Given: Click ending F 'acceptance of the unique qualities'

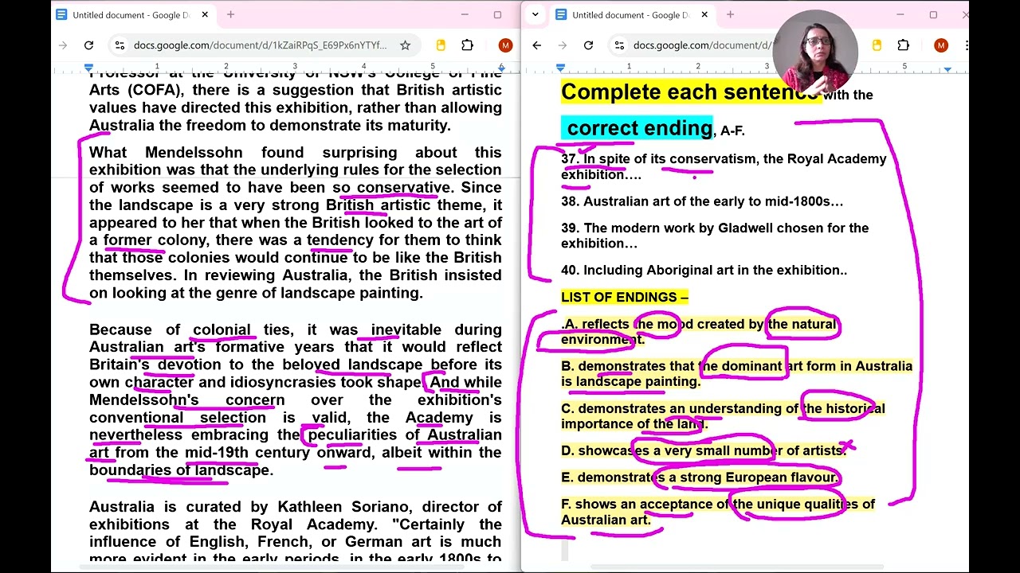Looking at the screenshot, I should (718, 512).
